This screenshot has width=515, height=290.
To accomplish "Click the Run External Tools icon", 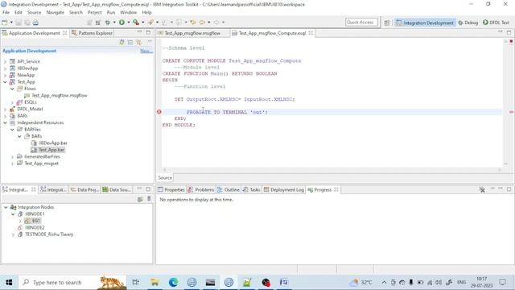I will 136,23.
